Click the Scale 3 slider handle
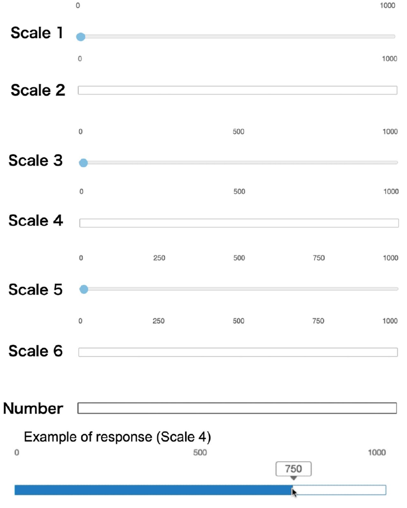The width and height of the screenshot is (407, 508). (83, 163)
